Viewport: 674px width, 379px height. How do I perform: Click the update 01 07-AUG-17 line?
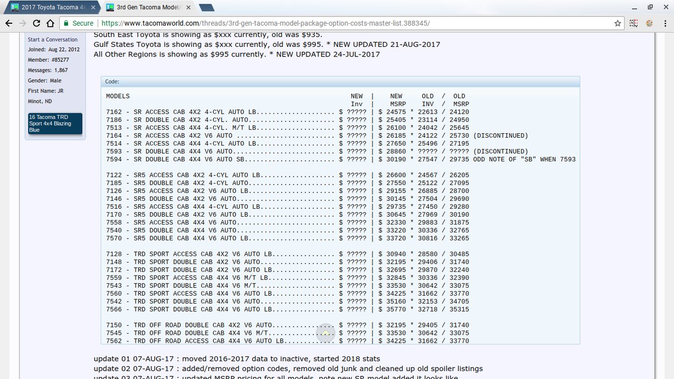click(x=237, y=359)
